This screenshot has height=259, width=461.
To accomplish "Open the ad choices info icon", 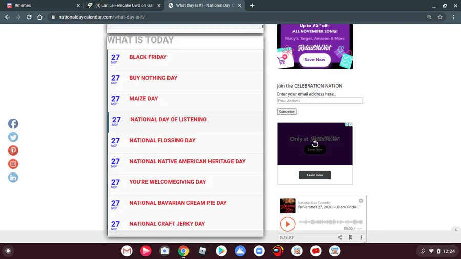I will [347, 124].
